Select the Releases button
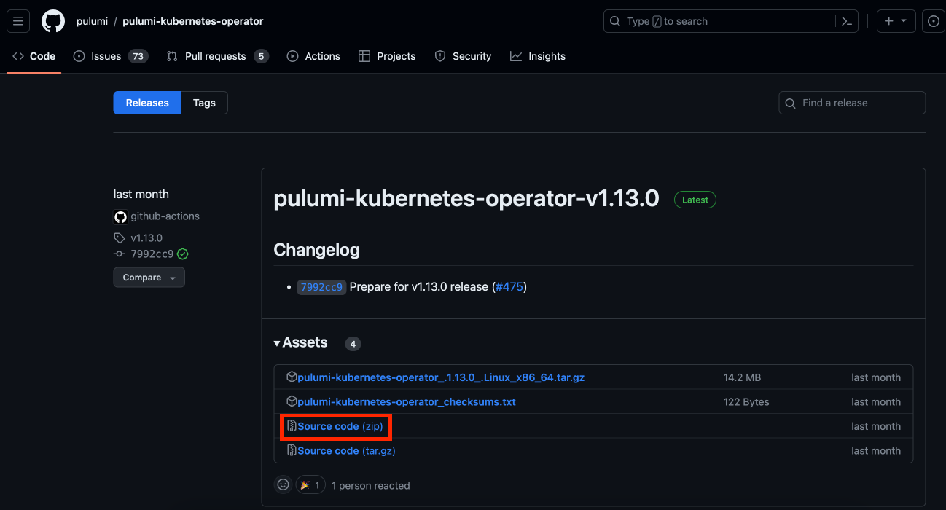The image size is (946, 510). point(147,103)
